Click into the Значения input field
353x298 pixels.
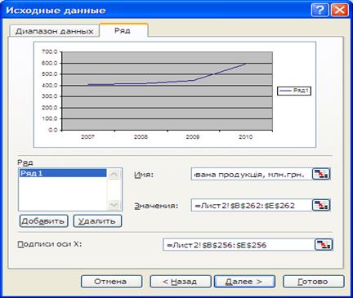click(x=251, y=205)
